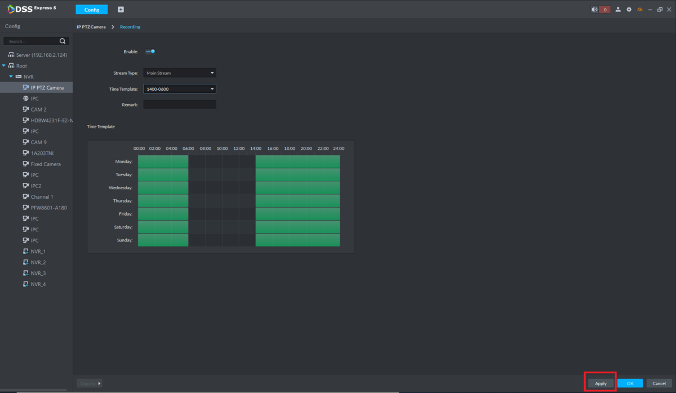Mute the alarm sound speaker icon

(594, 10)
